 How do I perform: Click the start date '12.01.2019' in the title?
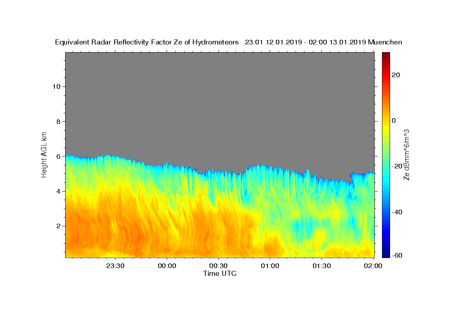[x=283, y=42]
